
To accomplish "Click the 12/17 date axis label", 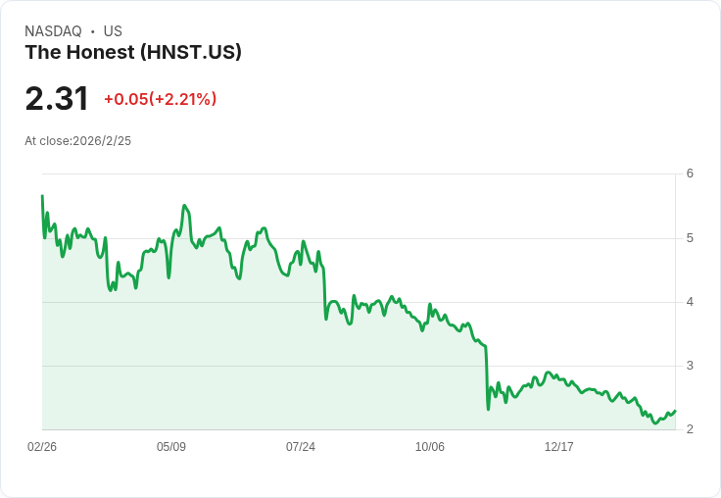I will pos(558,446).
